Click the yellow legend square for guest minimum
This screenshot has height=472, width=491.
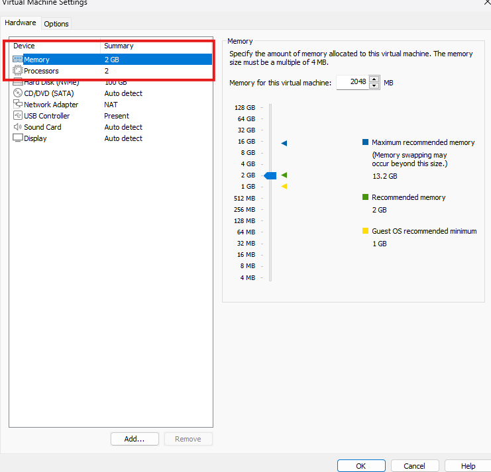click(x=365, y=231)
